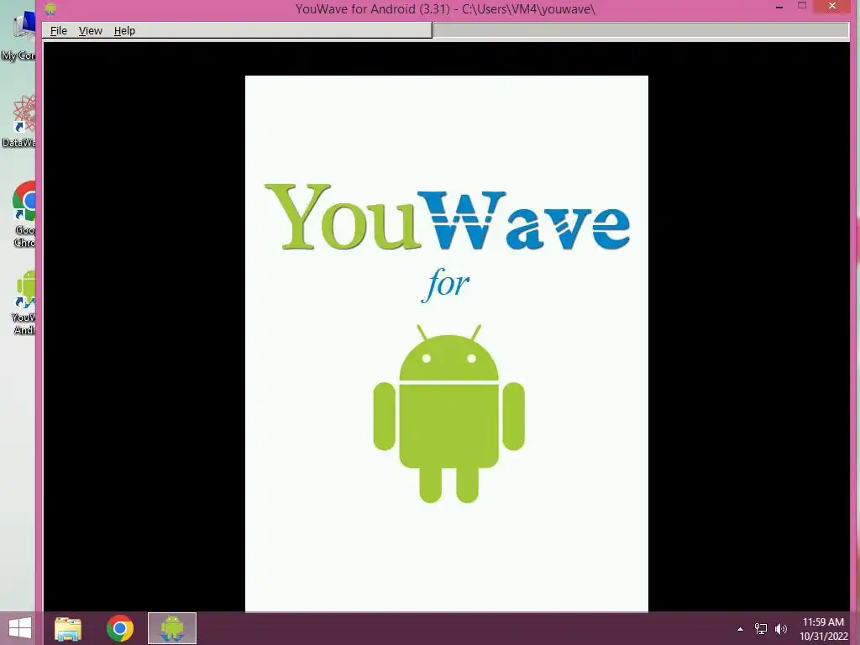Open the Windows Start button
The height and width of the screenshot is (645, 860).
click(20, 628)
